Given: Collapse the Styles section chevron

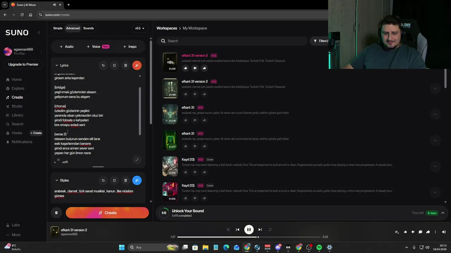Looking at the screenshot, I should (x=57, y=180).
